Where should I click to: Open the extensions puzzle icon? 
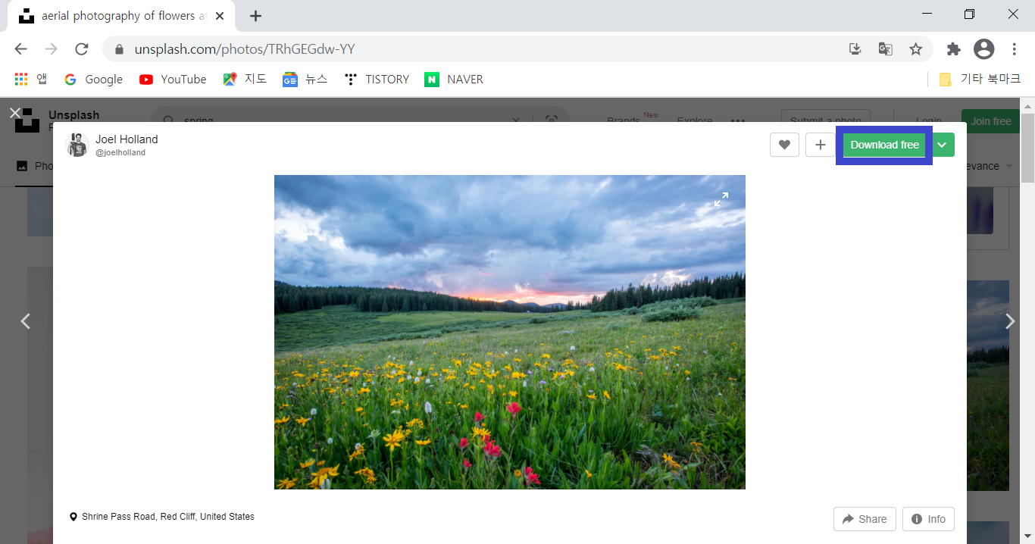[954, 49]
